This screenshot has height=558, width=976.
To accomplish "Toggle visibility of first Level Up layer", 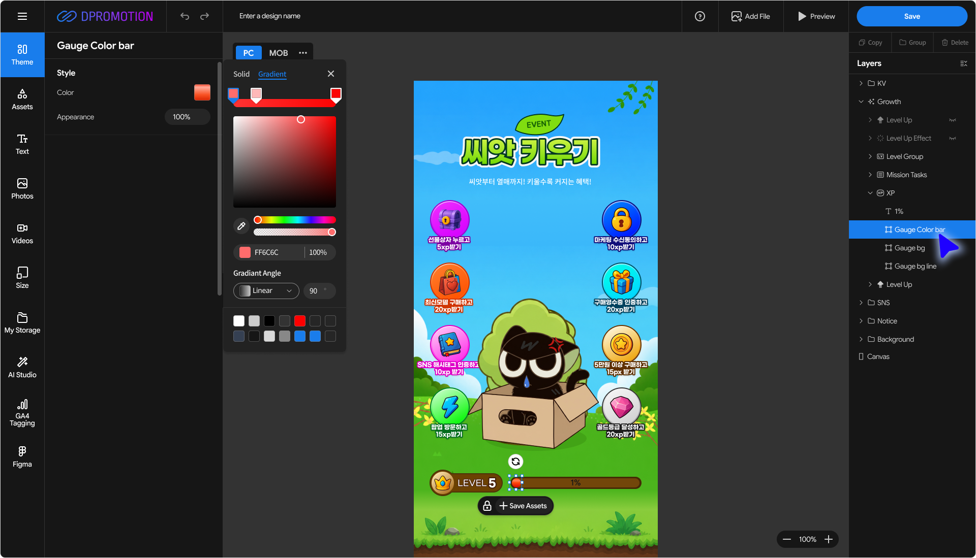I will click(953, 120).
